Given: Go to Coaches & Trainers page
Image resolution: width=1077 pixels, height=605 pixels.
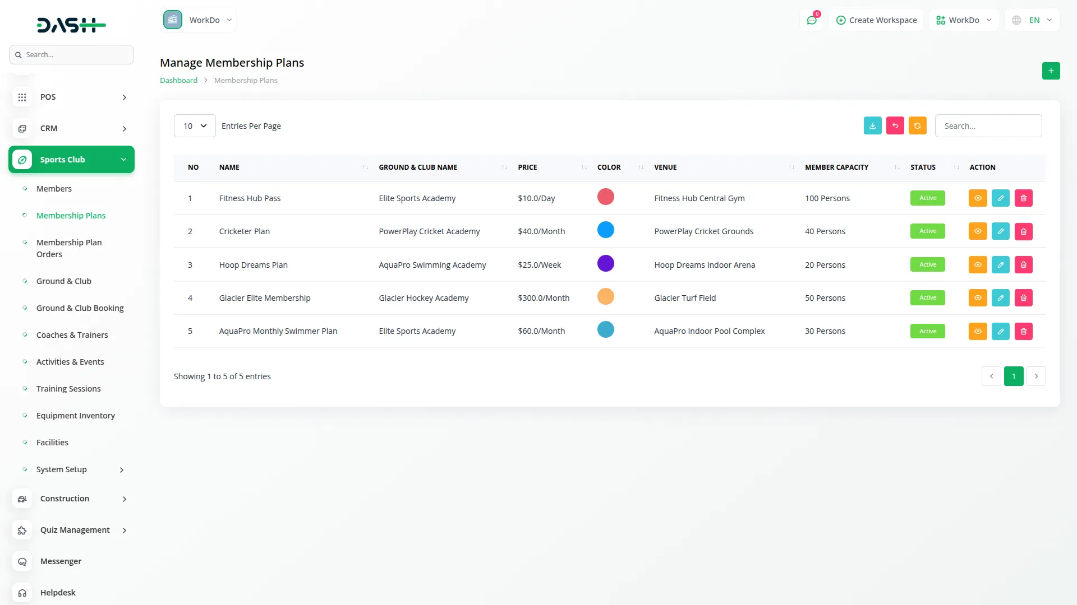Looking at the screenshot, I should 72,335.
